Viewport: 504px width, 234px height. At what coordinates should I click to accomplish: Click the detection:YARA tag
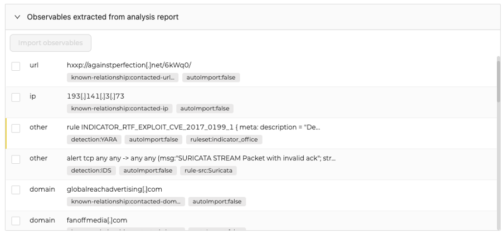pos(94,139)
